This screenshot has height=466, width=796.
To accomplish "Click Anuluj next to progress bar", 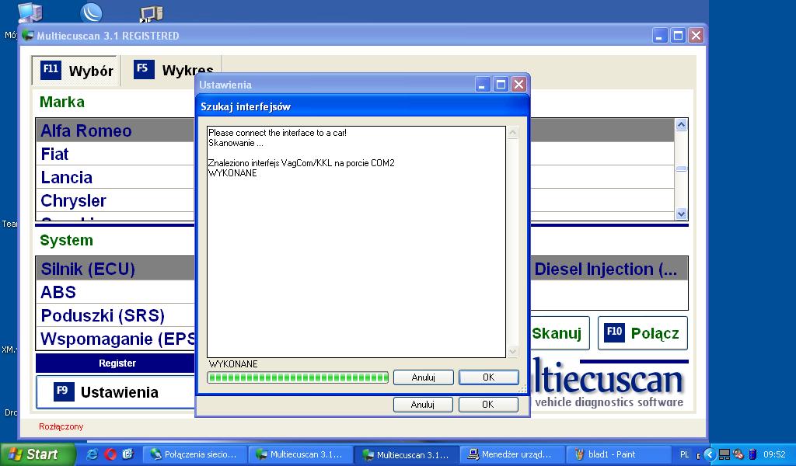I will point(424,377).
